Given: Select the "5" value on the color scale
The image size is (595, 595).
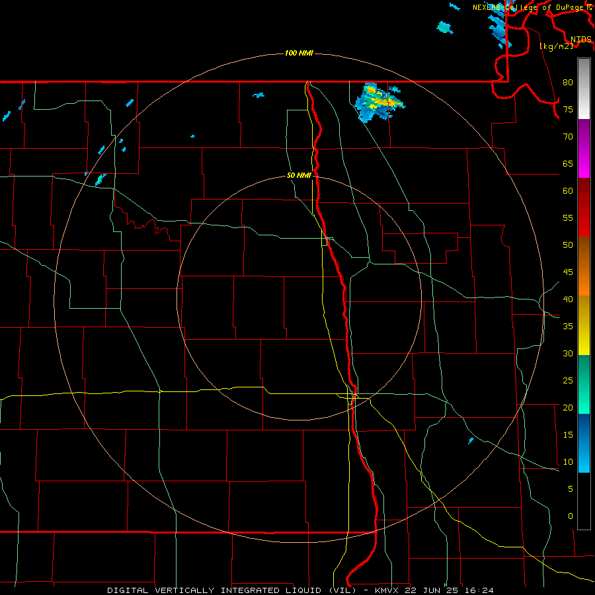Looking at the screenshot, I should (571, 489).
